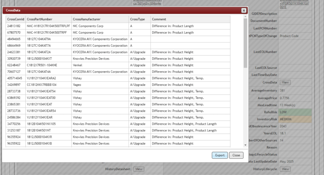Close the CrossData dialog with the X icon

point(244,10)
